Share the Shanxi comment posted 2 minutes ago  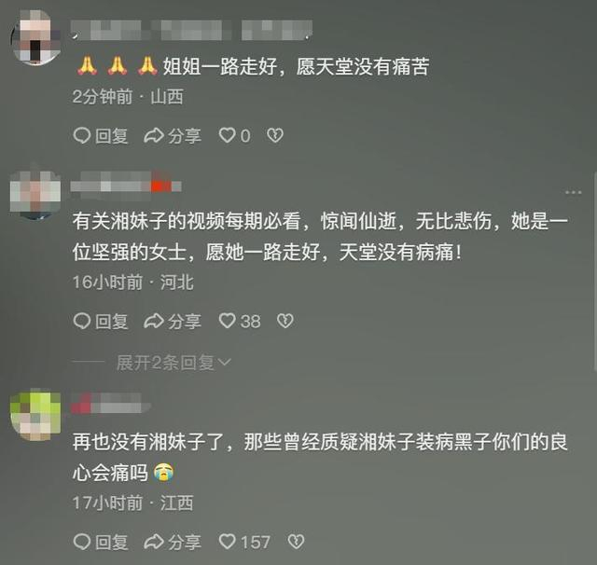173,136
